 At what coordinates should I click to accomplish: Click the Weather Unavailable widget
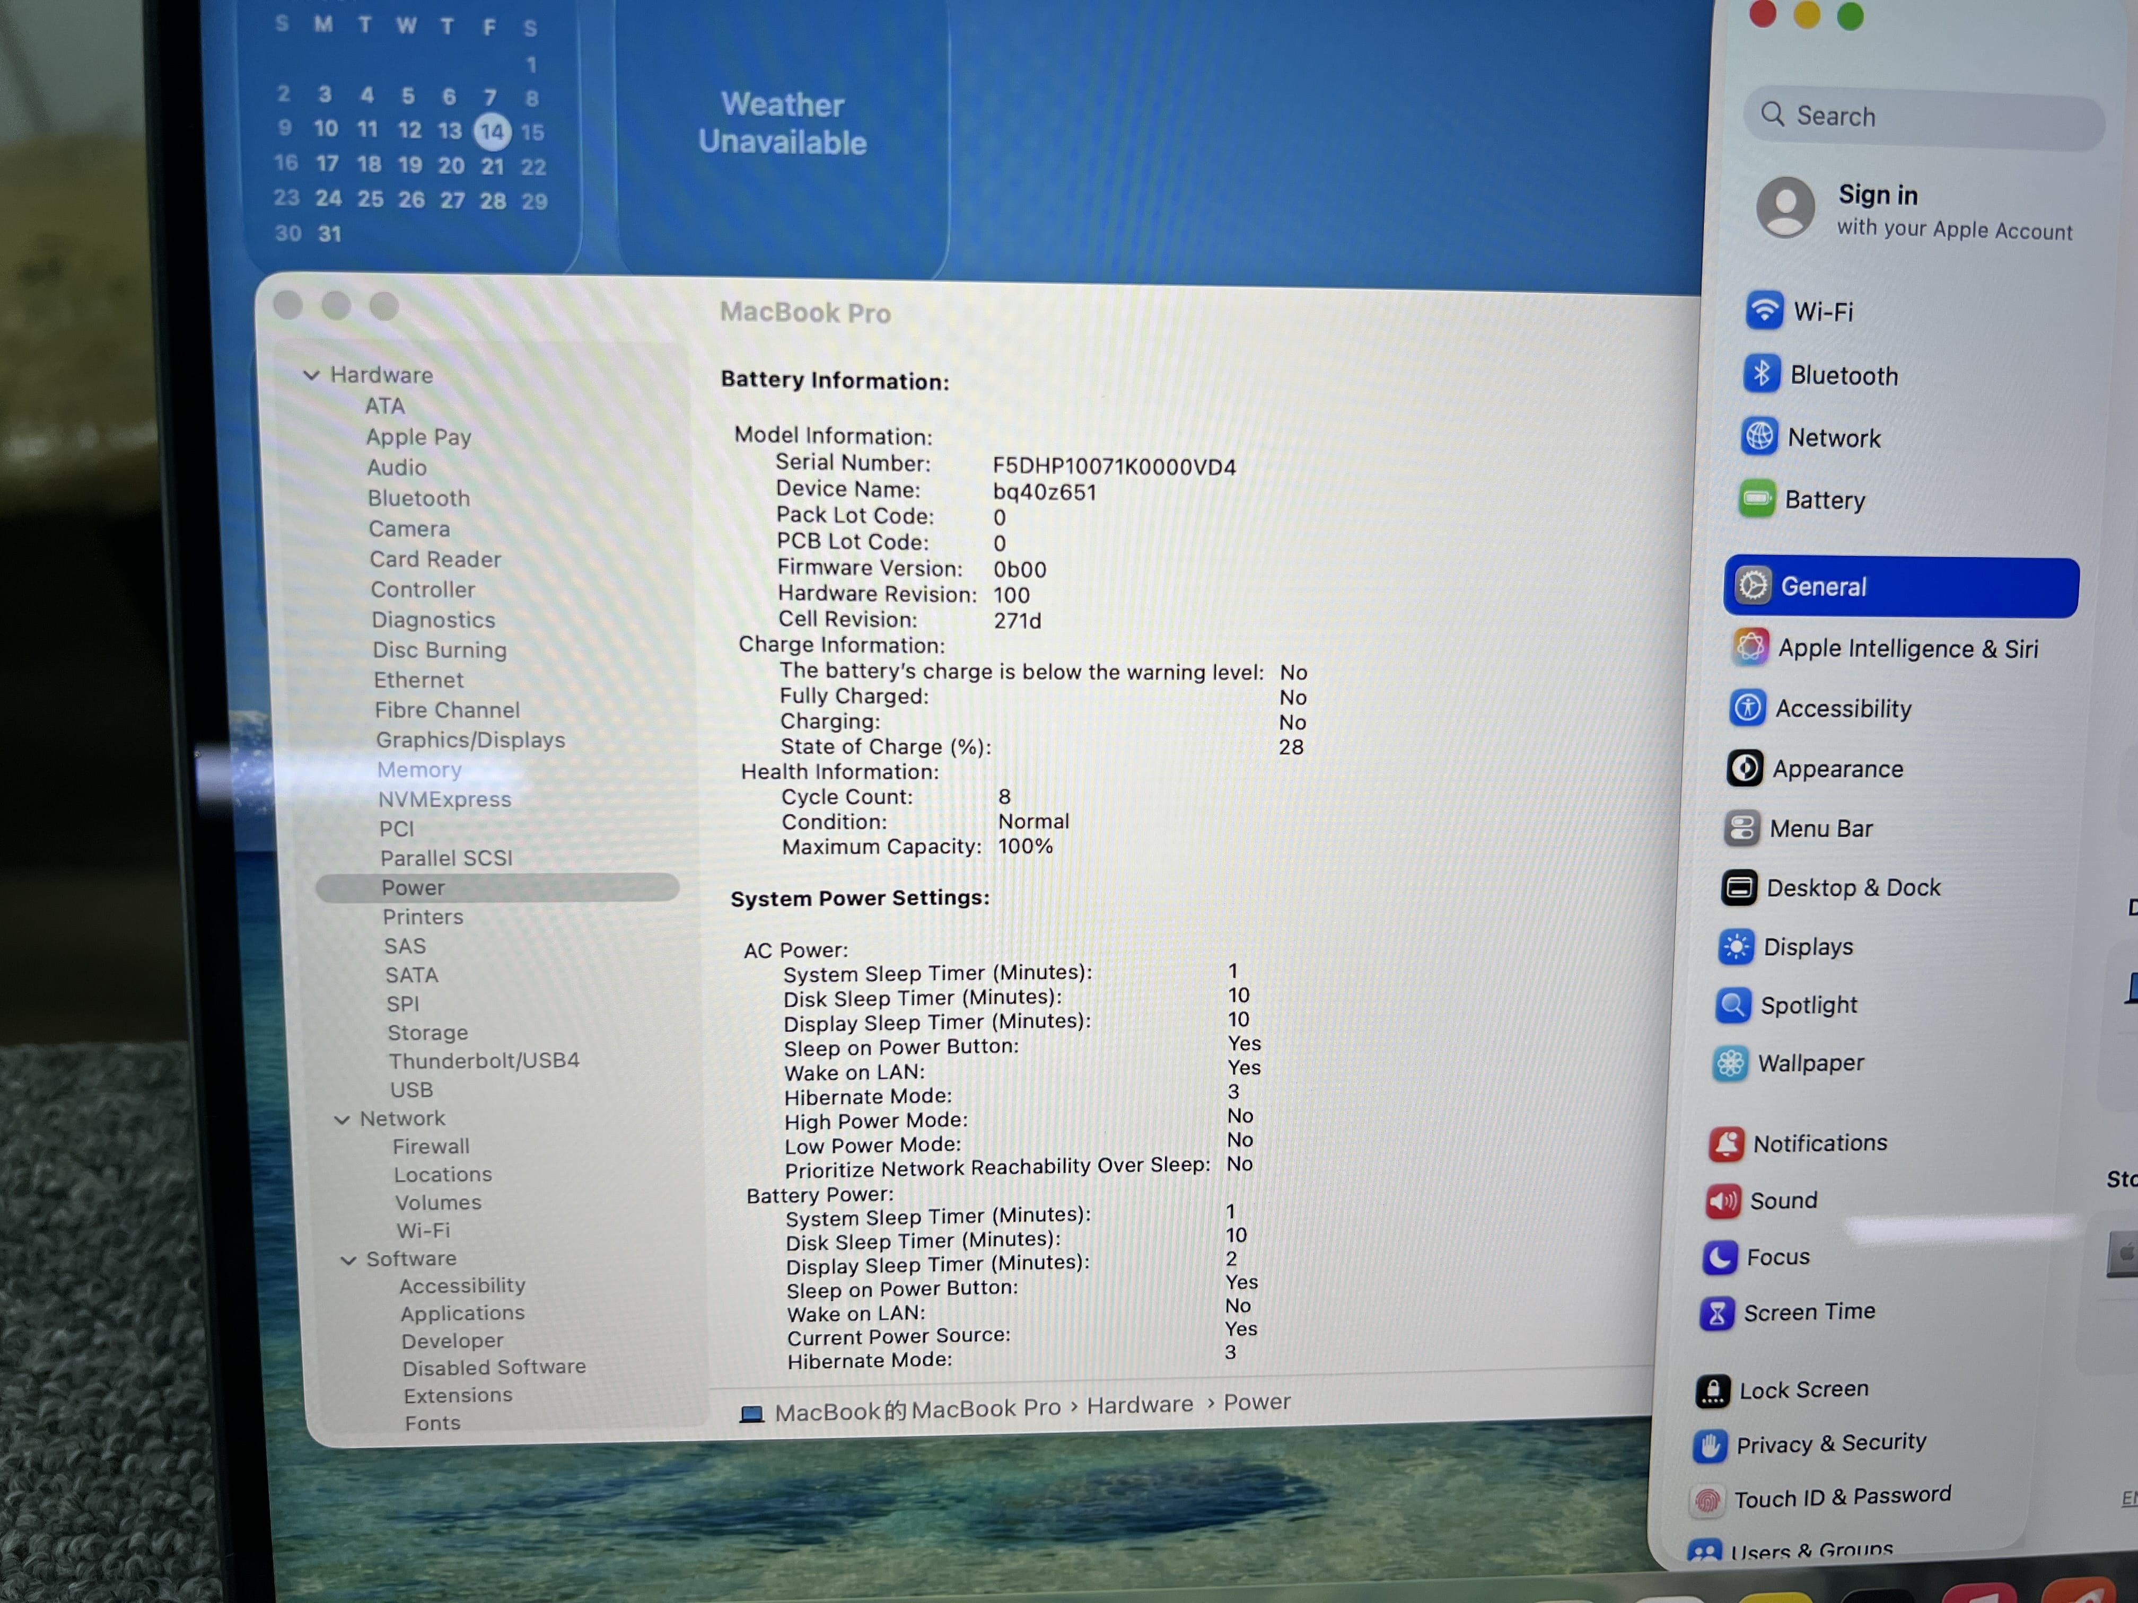(x=782, y=124)
